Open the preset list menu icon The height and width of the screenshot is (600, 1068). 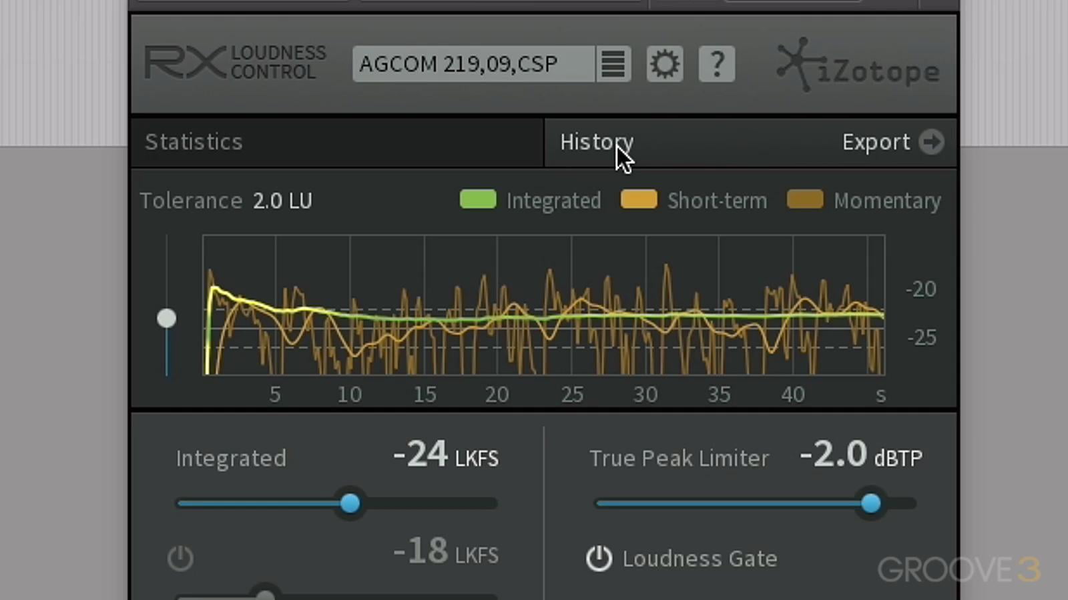pyautogui.click(x=613, y=64)
